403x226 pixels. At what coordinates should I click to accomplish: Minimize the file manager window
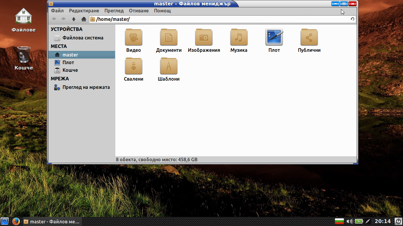tap(335, 4)
